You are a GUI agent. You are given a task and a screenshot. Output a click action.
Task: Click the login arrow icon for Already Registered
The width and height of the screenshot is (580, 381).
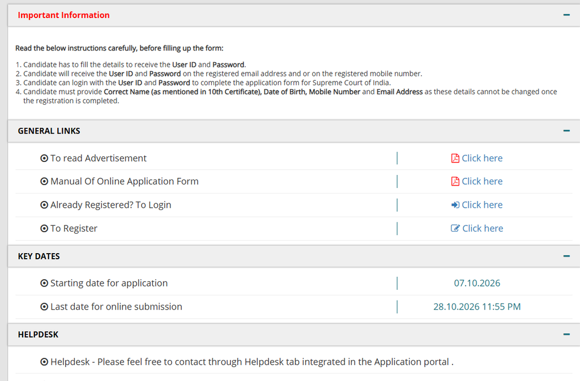click(x=455, y=205)
